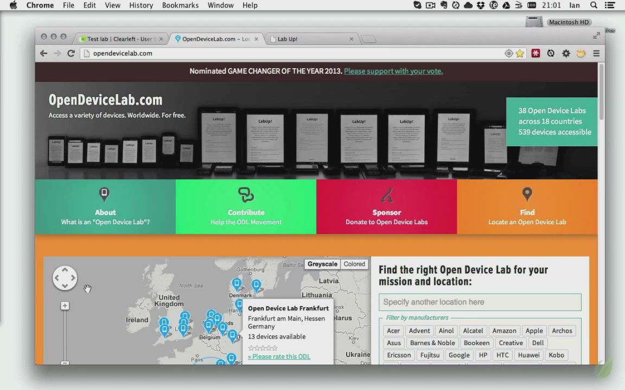Screen dimensions: 625x390
Task: Open Spotlight search magnifier
Action: click(x=594, y=5)
